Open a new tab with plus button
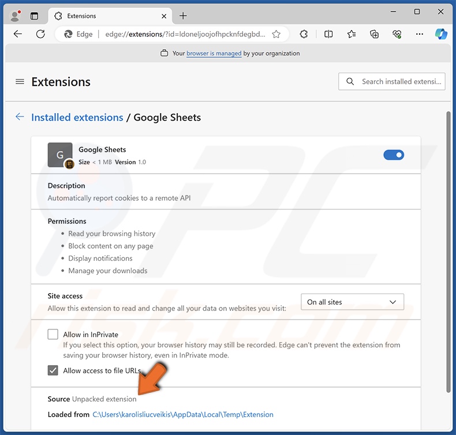The height and width of the screenshot is (435, 456). [x=183, y=16]
